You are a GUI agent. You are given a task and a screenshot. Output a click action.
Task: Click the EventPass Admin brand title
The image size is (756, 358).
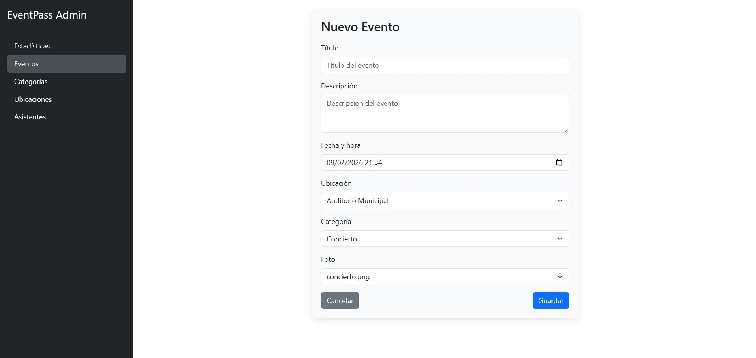pos(47,15)
